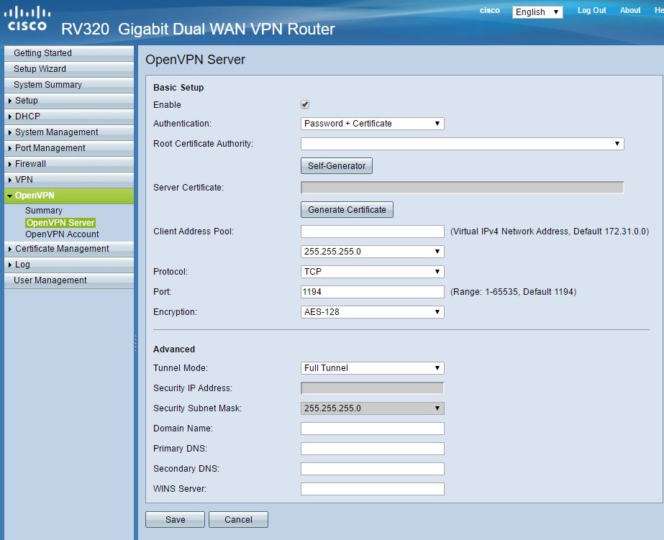Click the 'Range: 1-65535, Default 1194' hint
This screenshot has width=664, height=540.
[513, 292]
